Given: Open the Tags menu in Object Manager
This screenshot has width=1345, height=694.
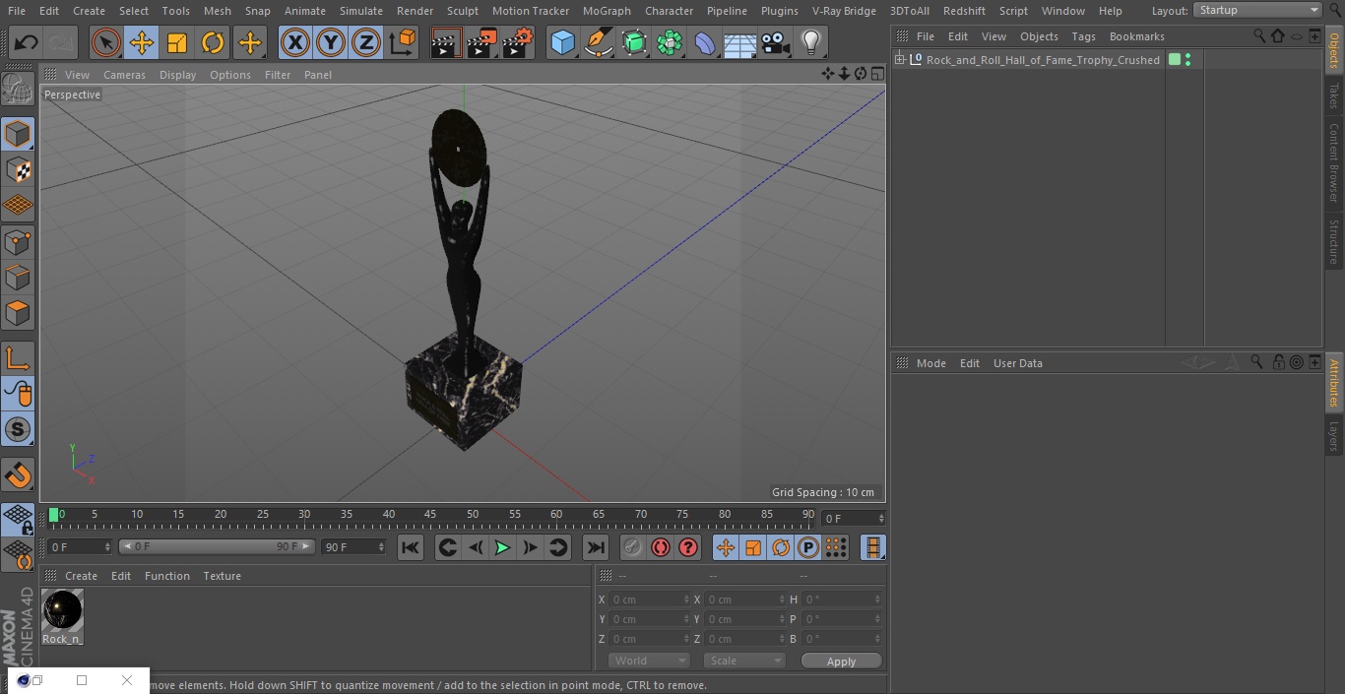Looking at the screenshot, I should point(1083,36).
